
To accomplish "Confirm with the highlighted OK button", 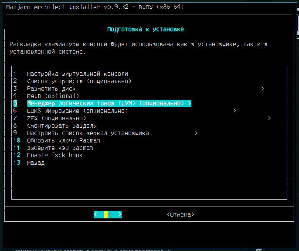I will click(x=108, y=214).
